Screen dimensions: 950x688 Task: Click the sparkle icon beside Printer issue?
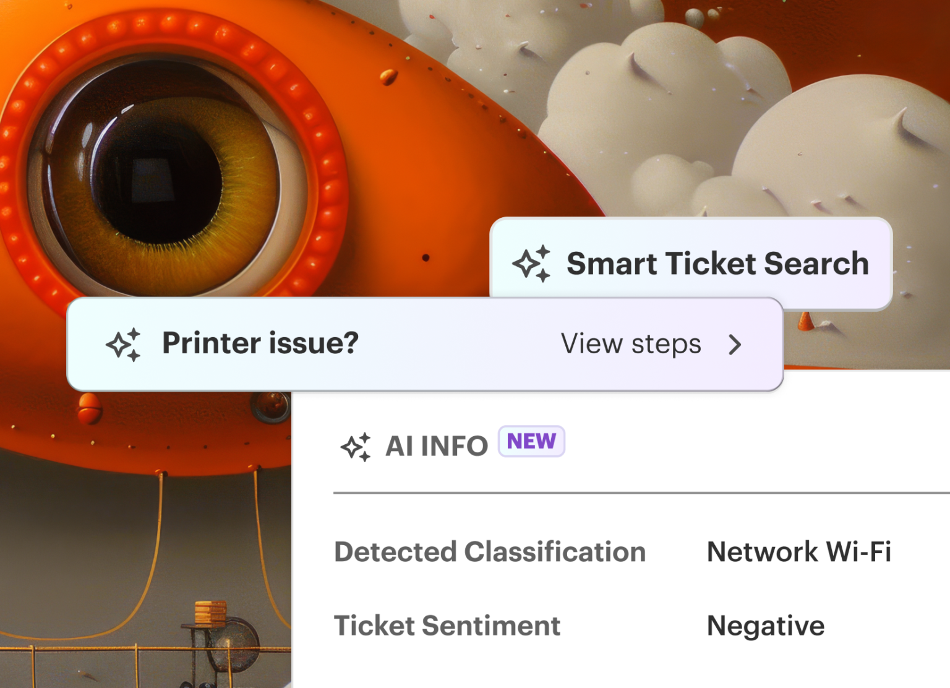click(x=123, y=344)
